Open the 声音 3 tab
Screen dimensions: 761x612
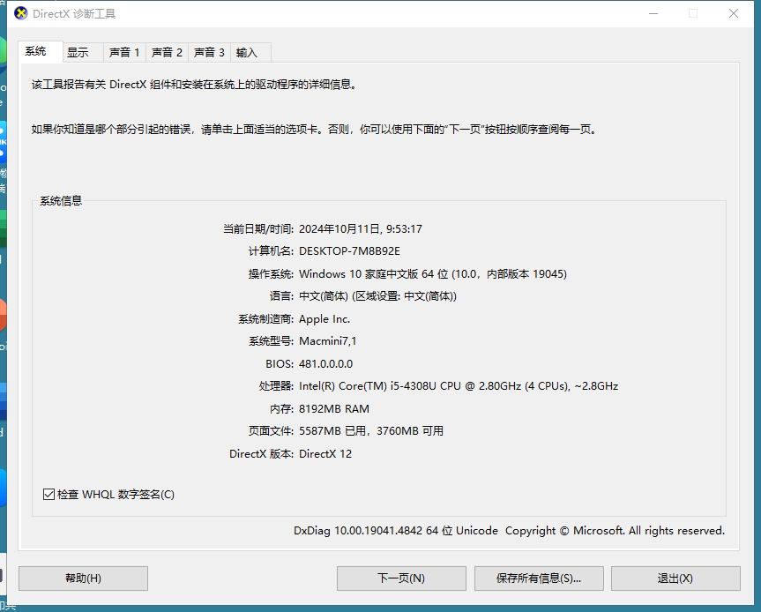pyautogui.click(x=209, y=52)
